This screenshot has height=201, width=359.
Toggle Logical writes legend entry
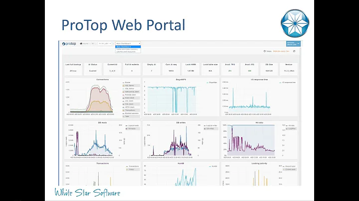(210, 125)
